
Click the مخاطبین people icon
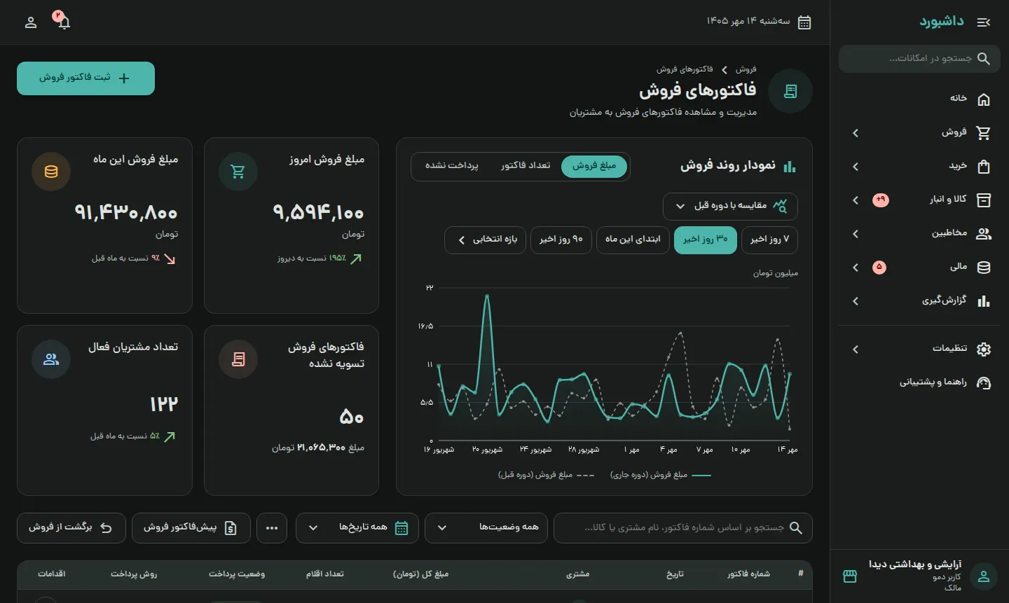[x=984, y=234]
